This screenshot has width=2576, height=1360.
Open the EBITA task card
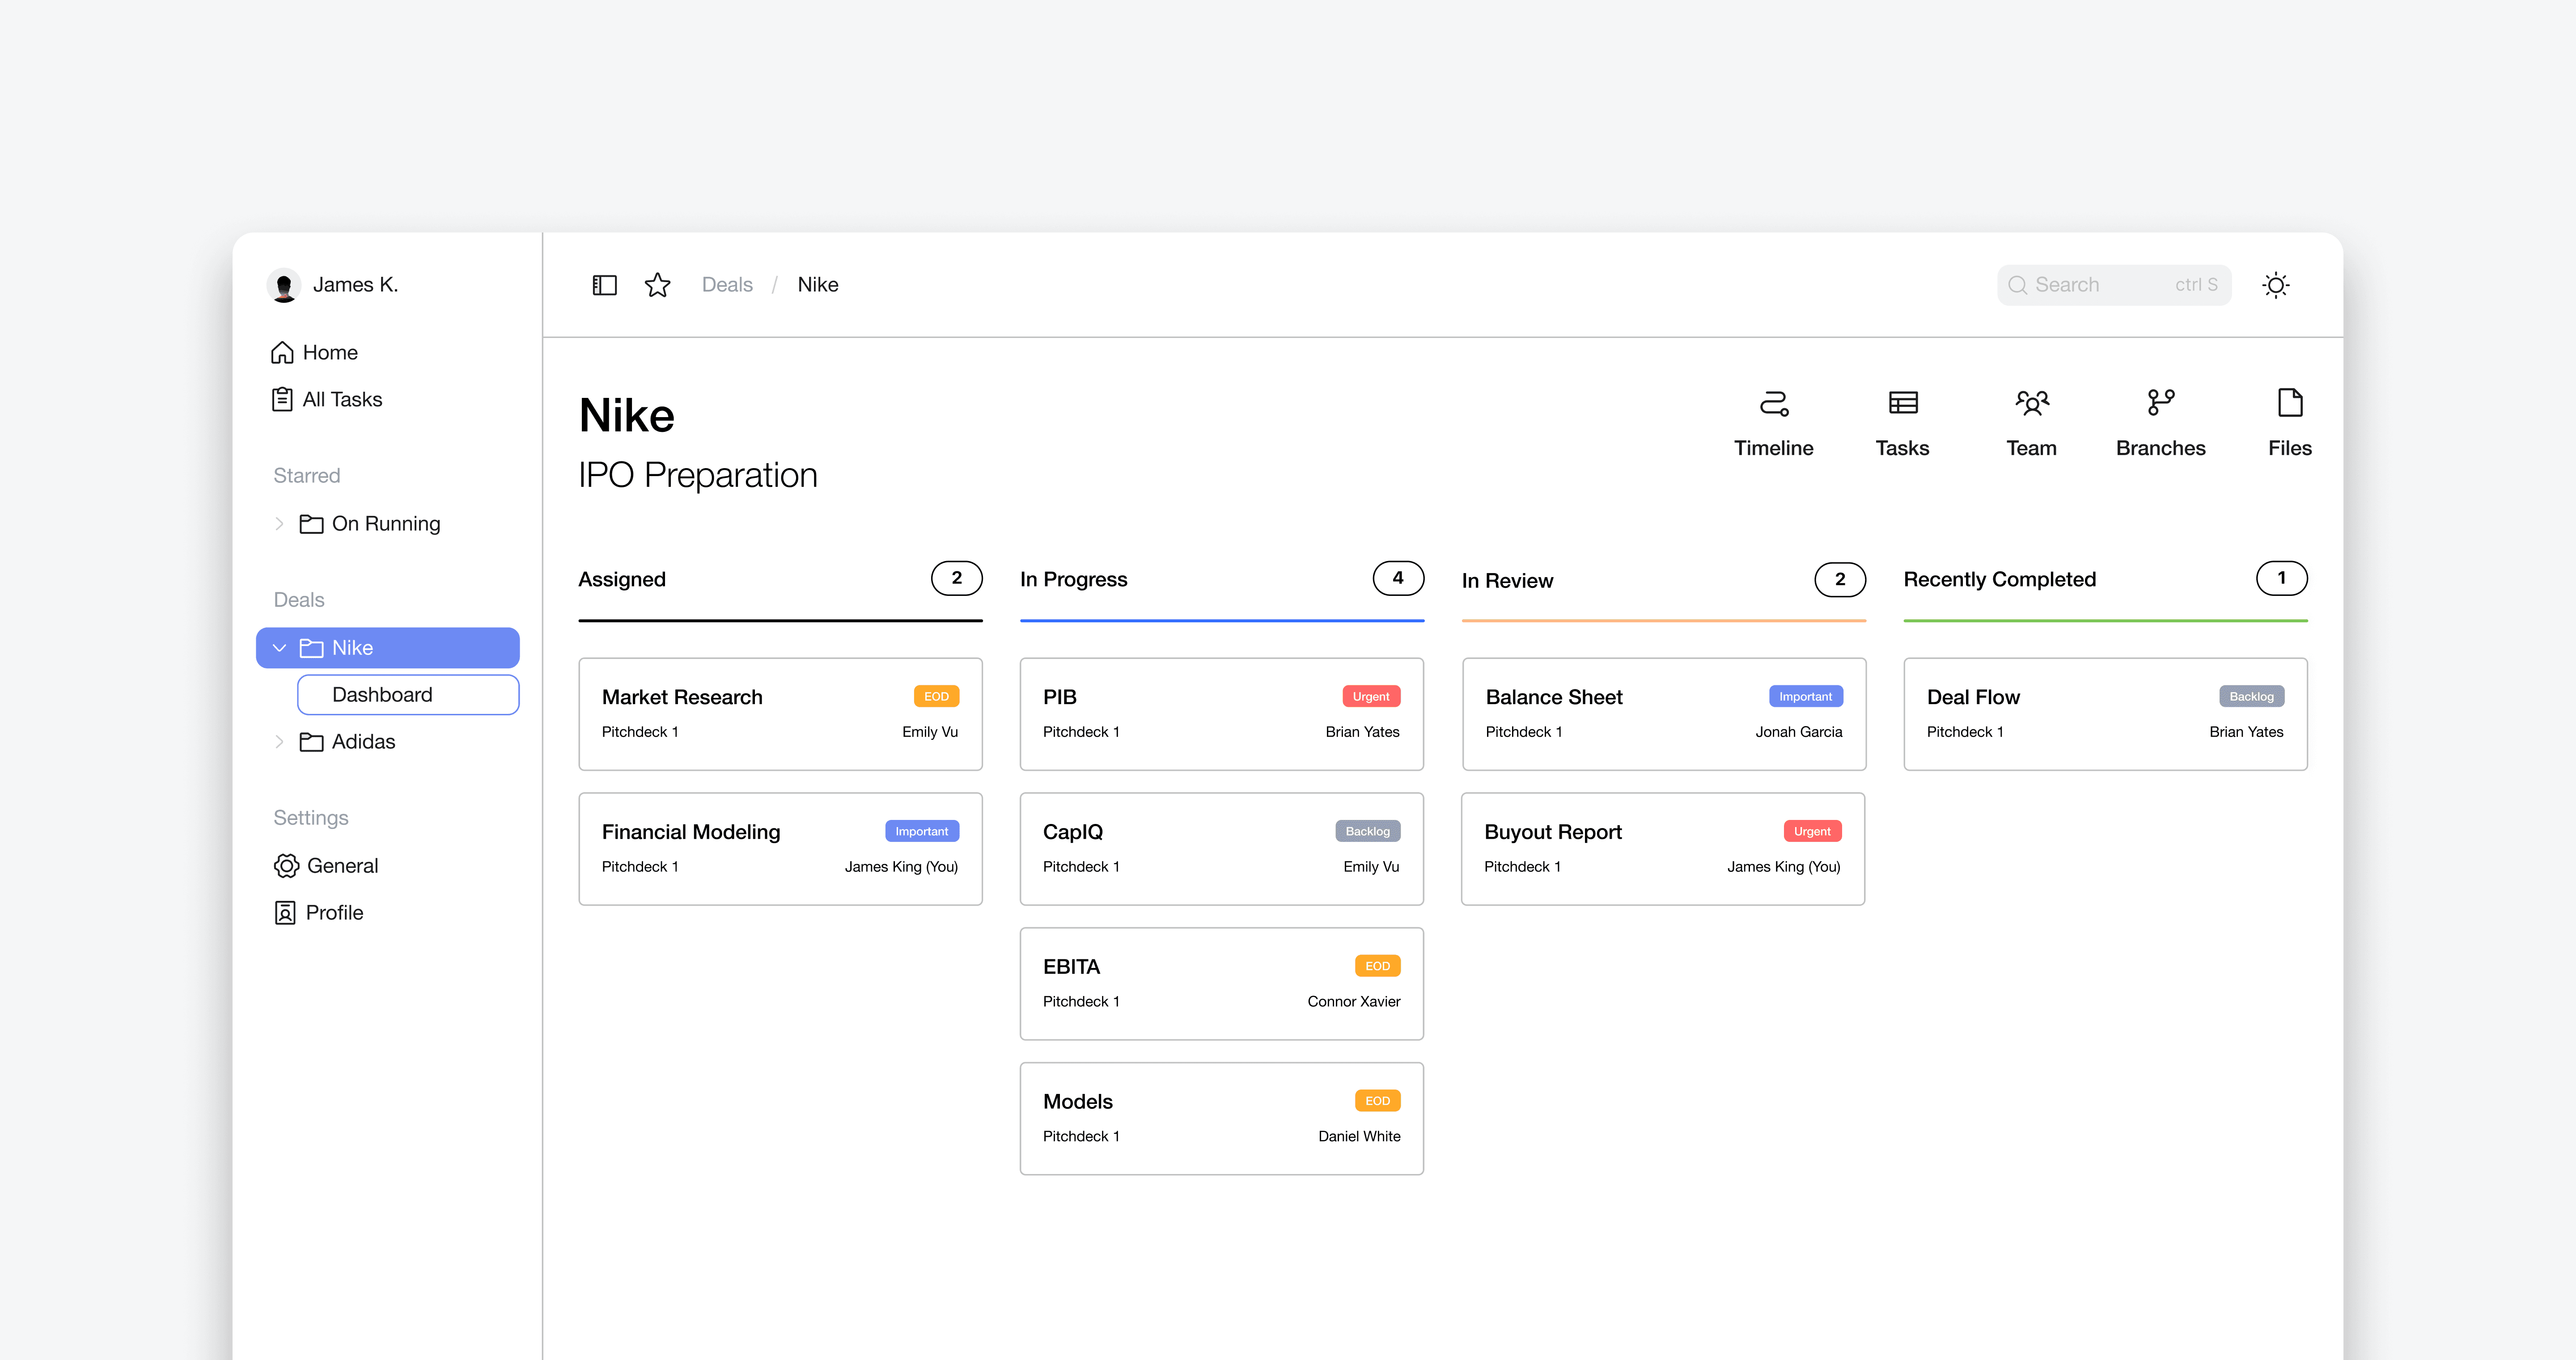[x=1221, y=984]
